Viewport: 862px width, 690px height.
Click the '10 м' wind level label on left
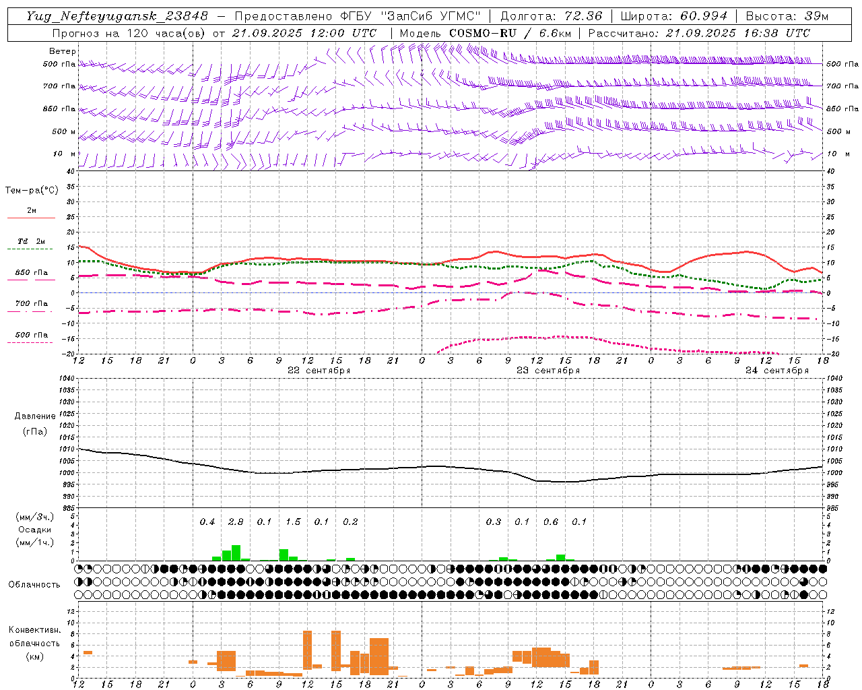pos(65,154)
